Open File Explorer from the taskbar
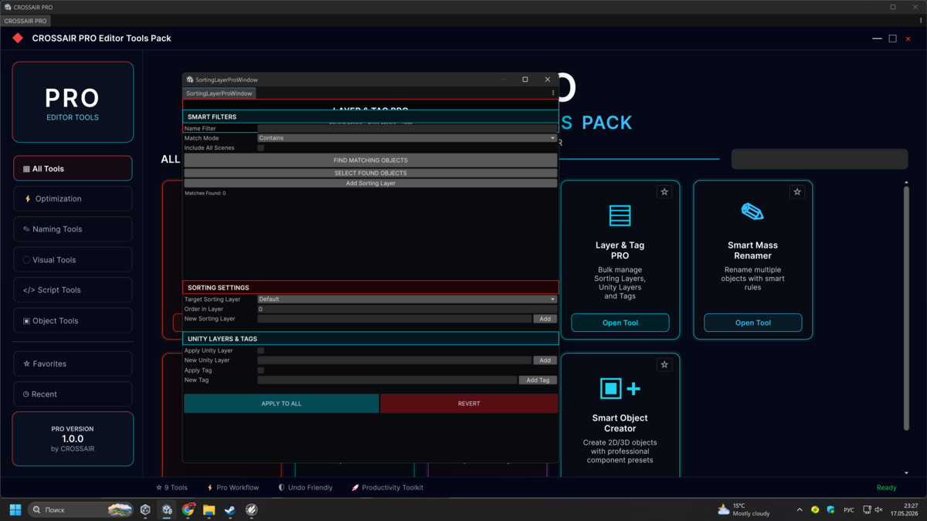927x521 pixels. [x=209, y=509]
